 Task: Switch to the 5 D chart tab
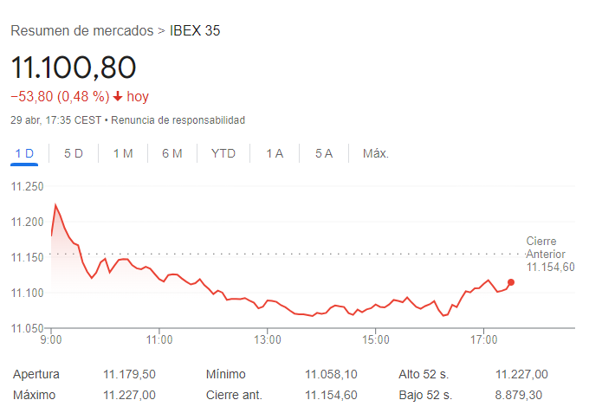click(74, 153)
